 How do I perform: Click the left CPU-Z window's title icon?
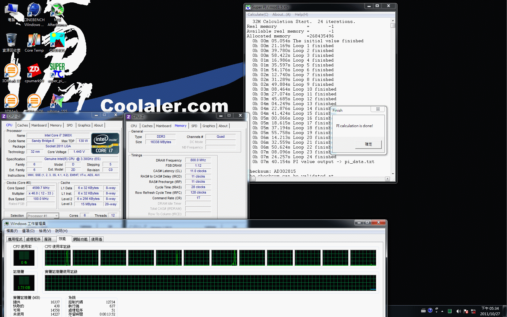coord(4,116)
